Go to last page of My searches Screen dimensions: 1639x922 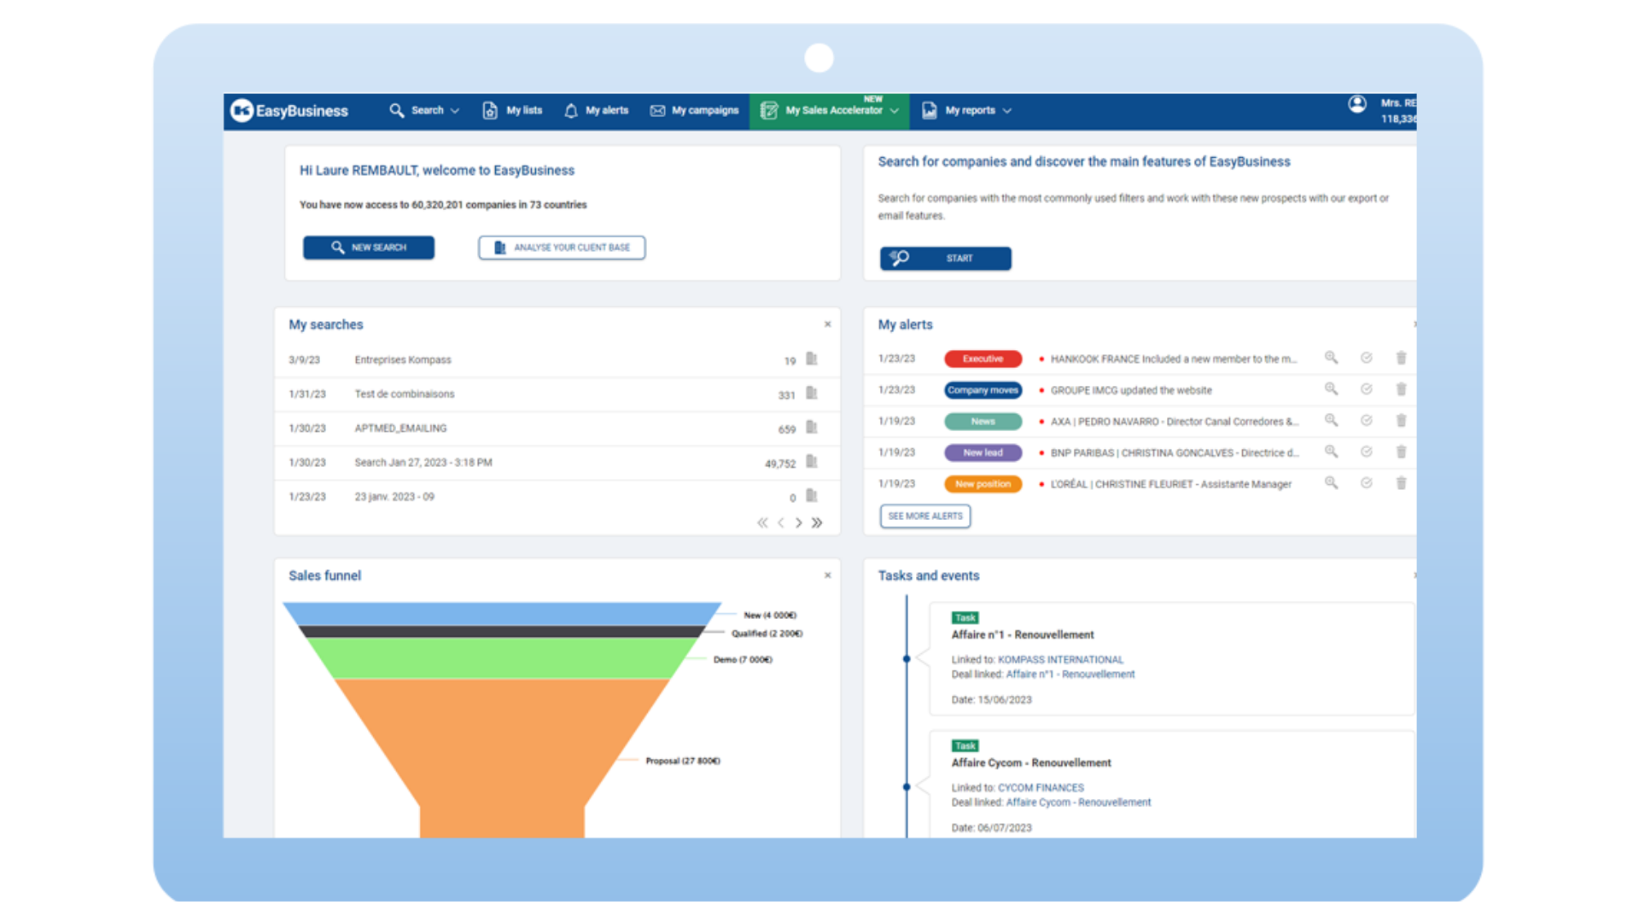pos(817,522)
